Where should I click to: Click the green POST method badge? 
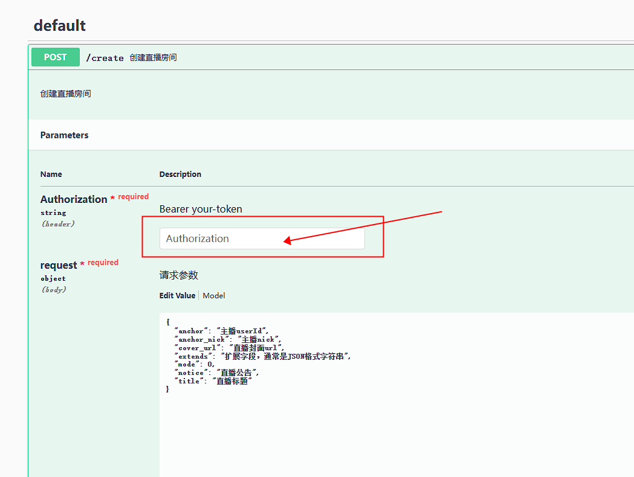point(56,57)
